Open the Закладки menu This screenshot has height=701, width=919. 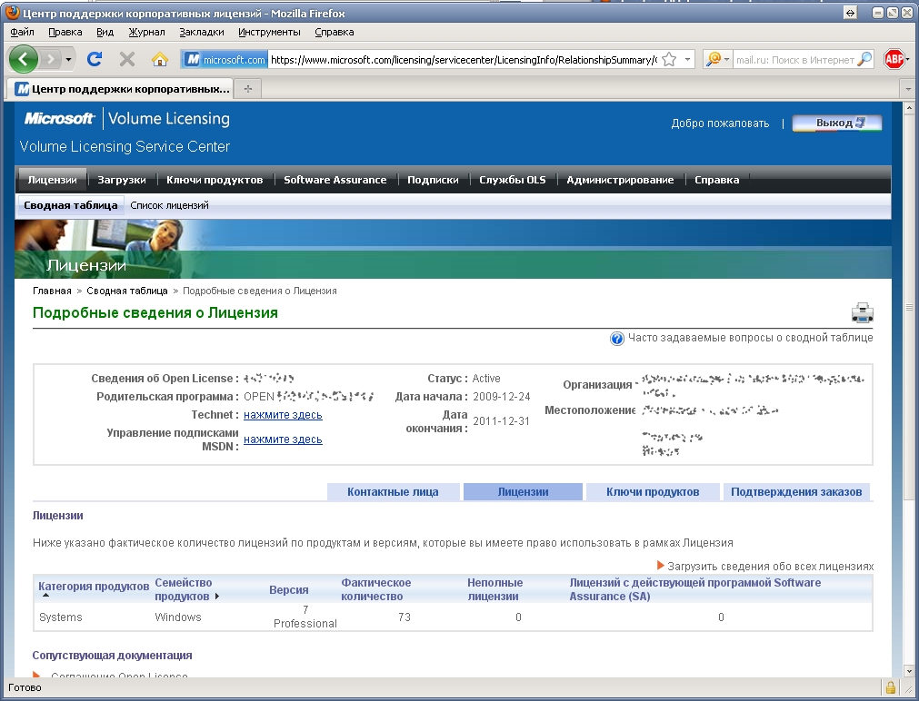click(202, 32)
